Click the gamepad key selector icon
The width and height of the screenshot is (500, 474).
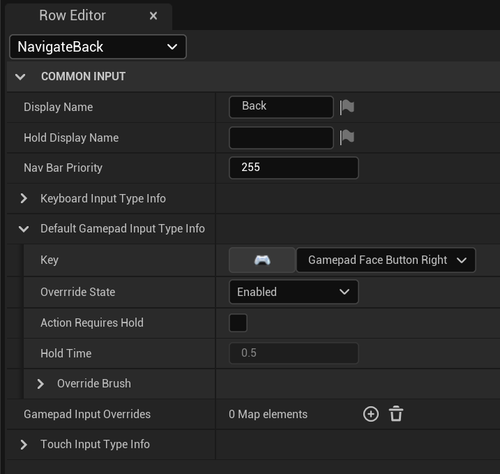pyautogui.click(x=262, y=260)
